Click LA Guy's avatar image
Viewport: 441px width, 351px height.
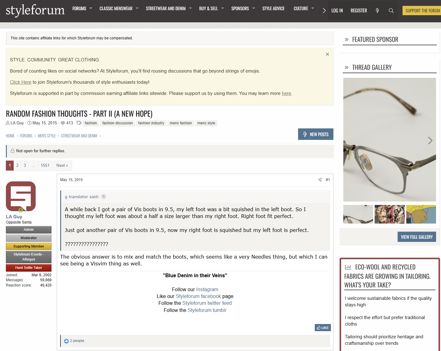21,196
